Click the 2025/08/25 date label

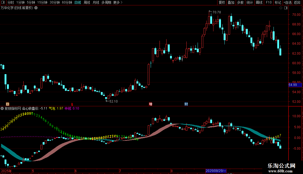[216, 171]
